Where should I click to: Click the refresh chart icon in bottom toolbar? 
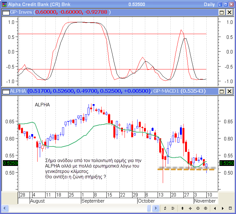click(x=165, y=208)
